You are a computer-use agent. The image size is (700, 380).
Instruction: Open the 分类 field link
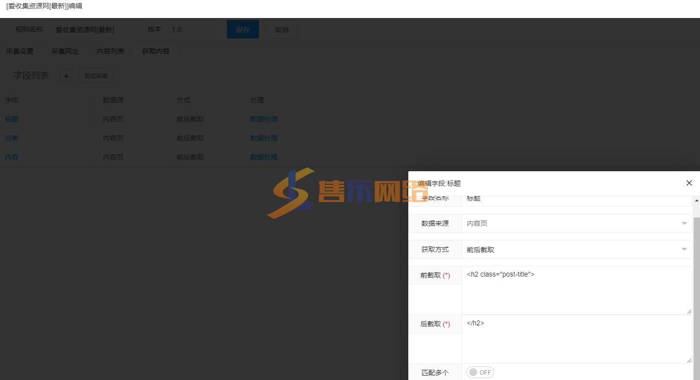[12, 138]
